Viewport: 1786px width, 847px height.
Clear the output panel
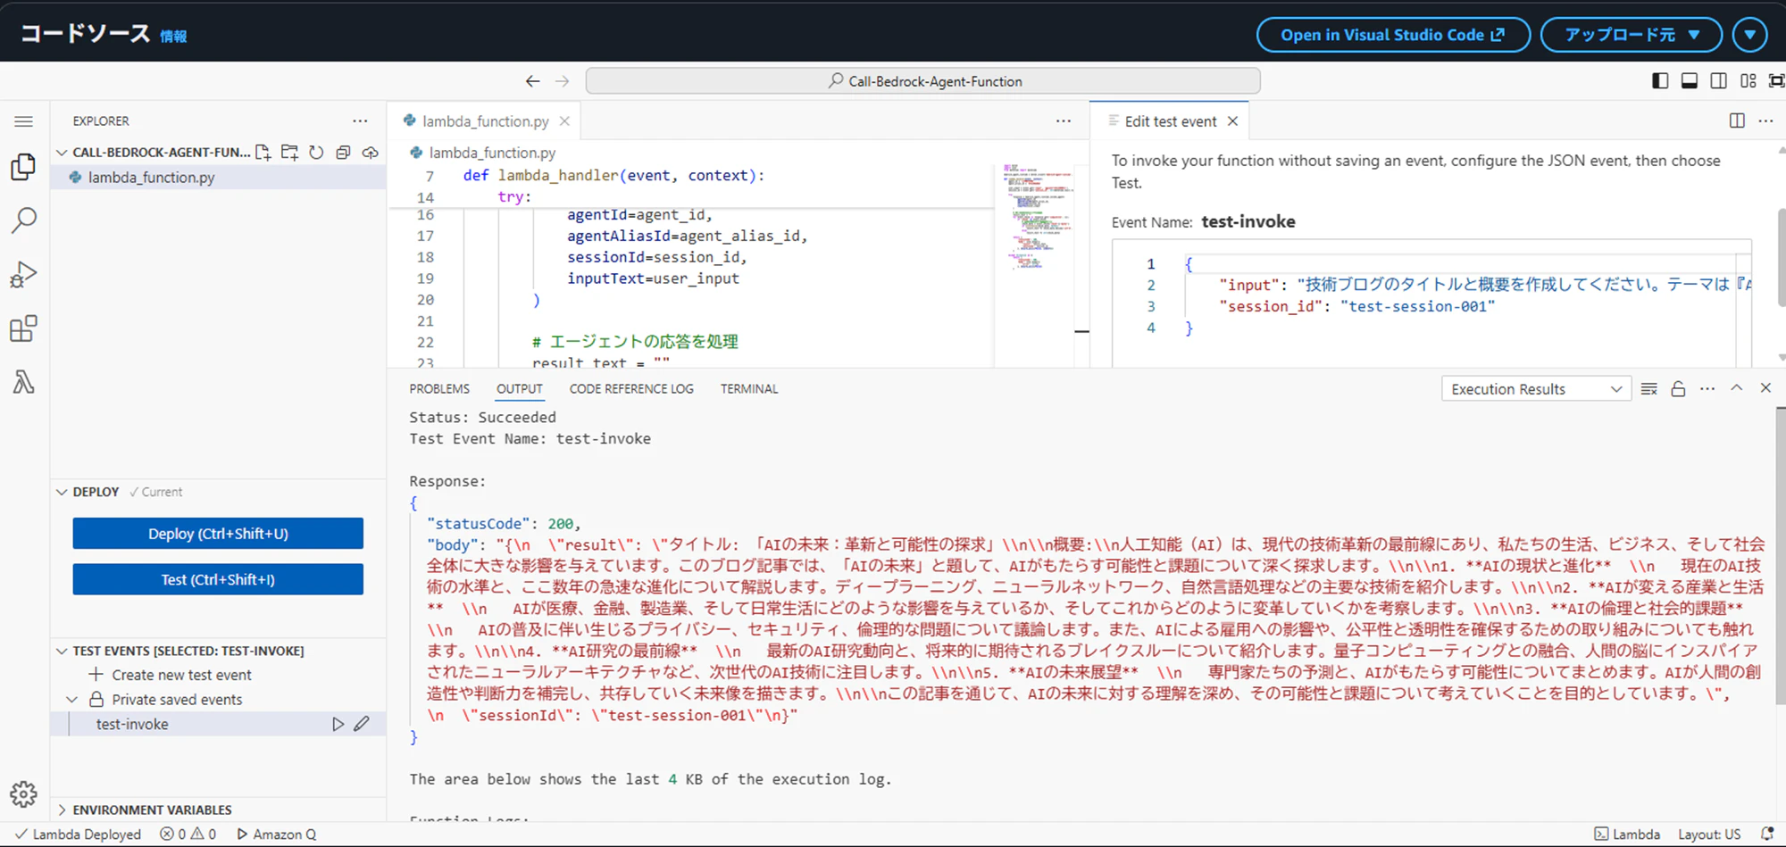click(1649, 388)
